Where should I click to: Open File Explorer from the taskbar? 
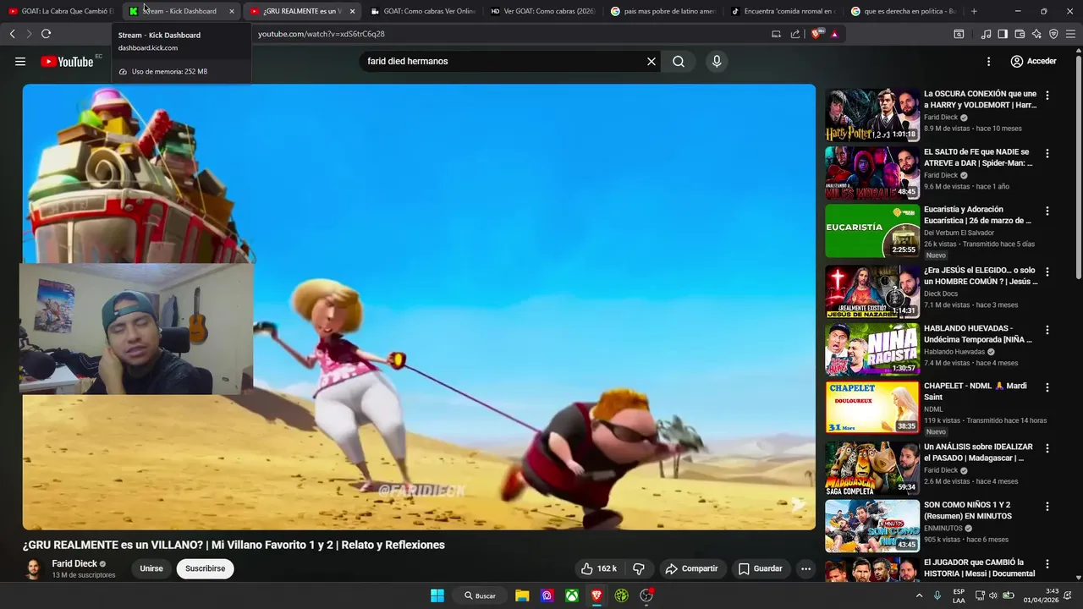tap(522, 595)
